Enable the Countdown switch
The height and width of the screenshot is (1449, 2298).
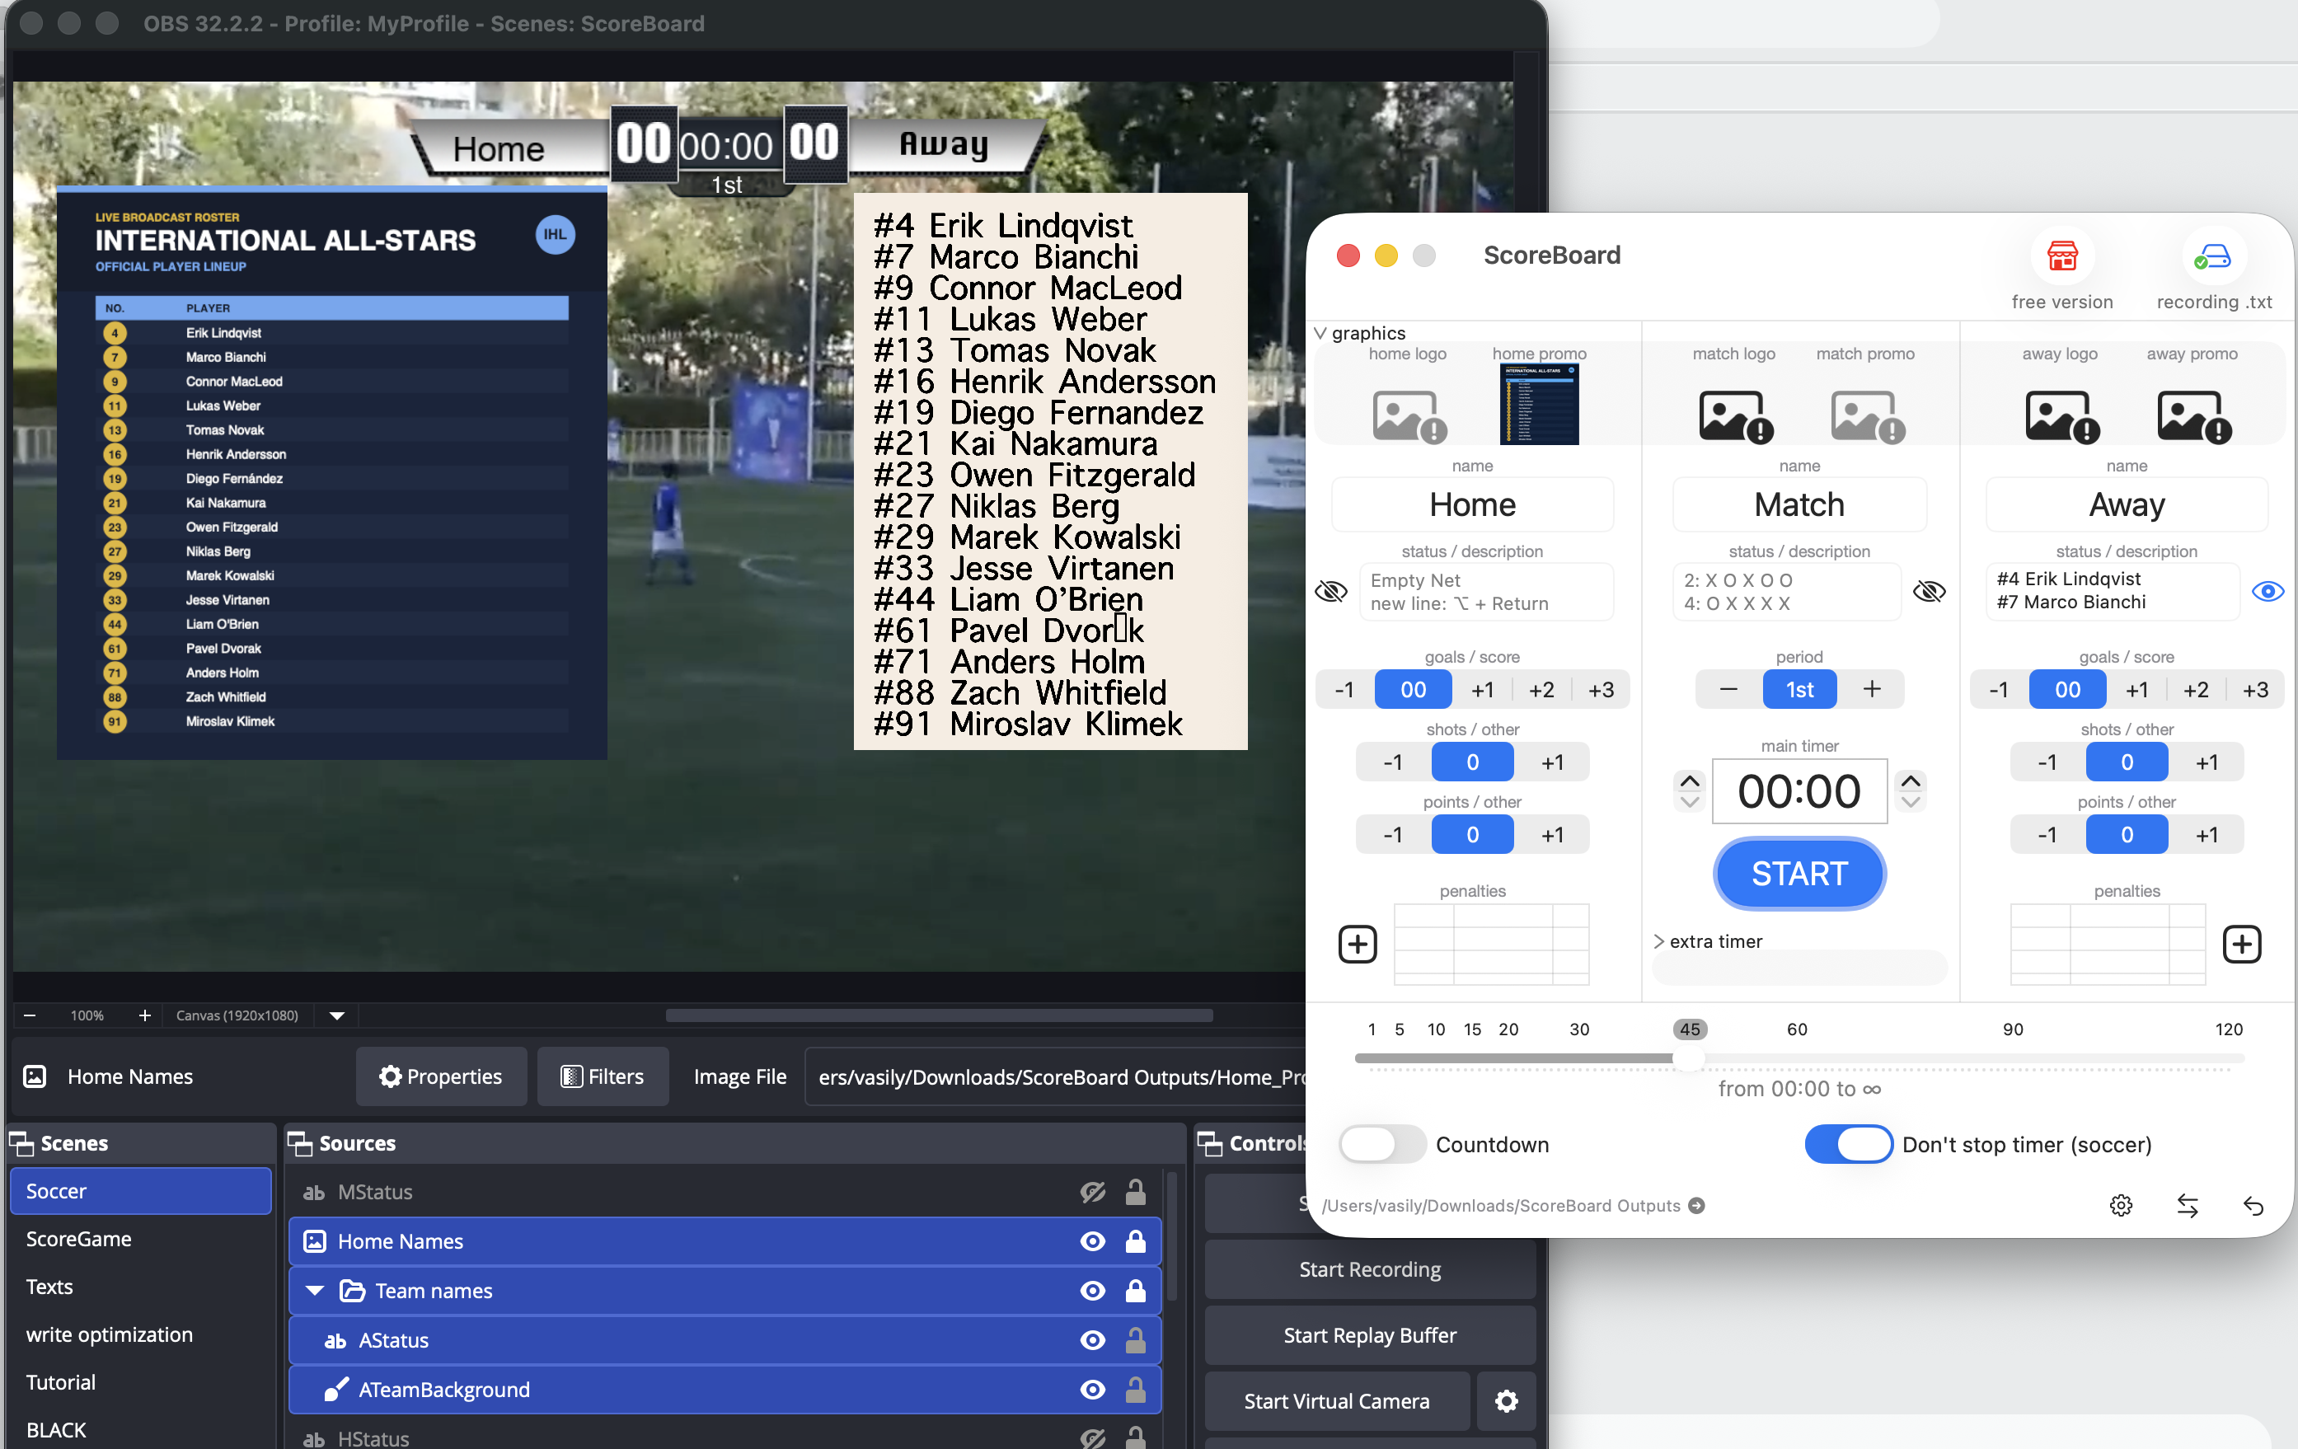pos(1382,1143)
